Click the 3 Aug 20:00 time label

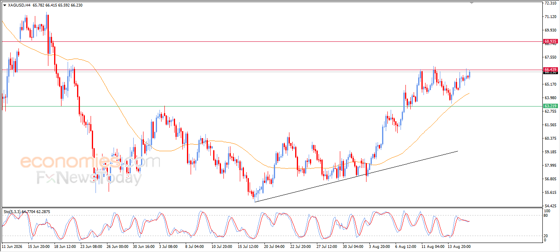[x=380, y=247]
